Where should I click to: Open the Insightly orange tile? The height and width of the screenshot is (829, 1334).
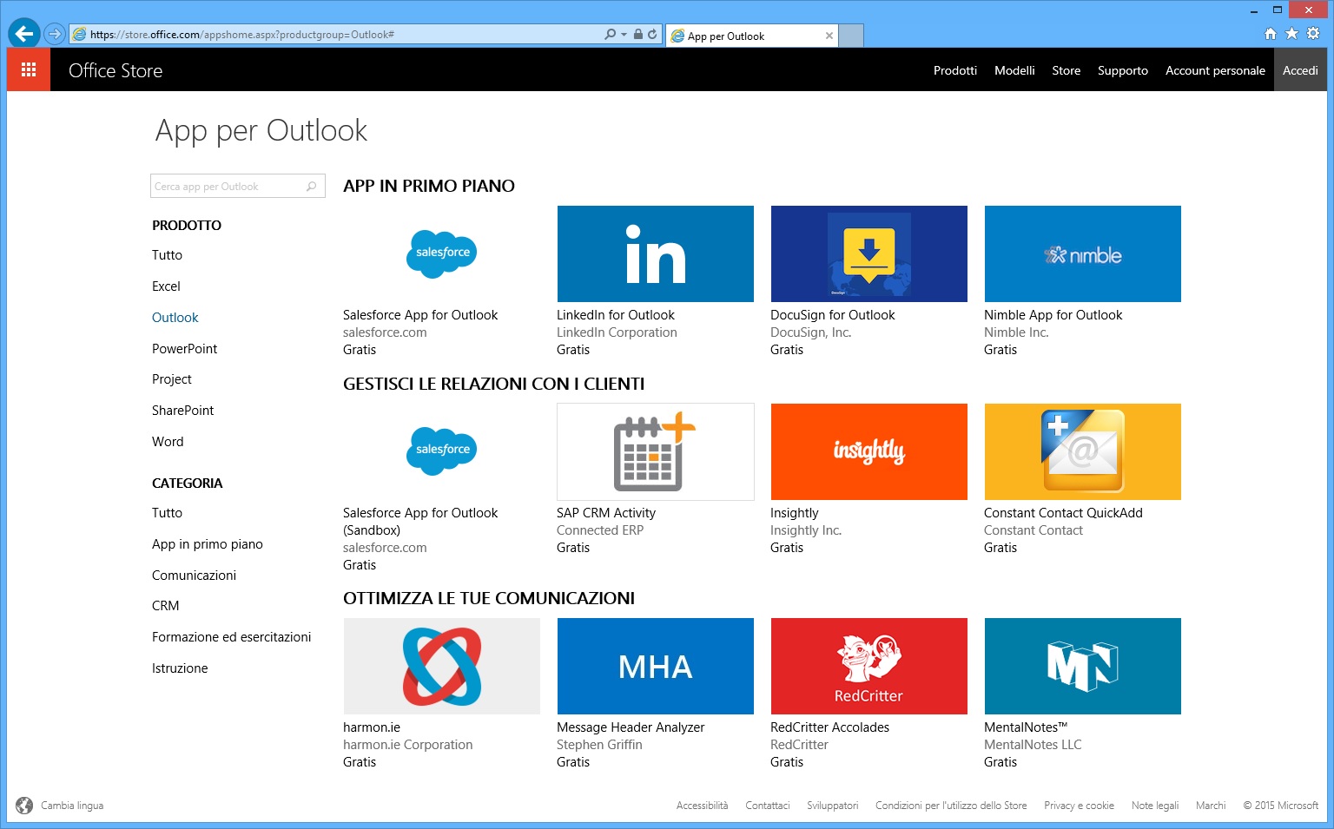(869, 451)
